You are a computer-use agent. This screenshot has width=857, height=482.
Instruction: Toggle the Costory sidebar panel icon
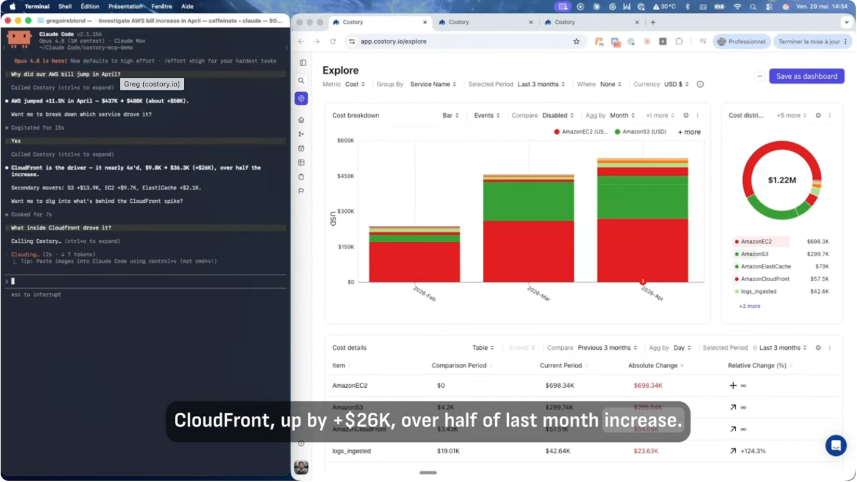302,63
